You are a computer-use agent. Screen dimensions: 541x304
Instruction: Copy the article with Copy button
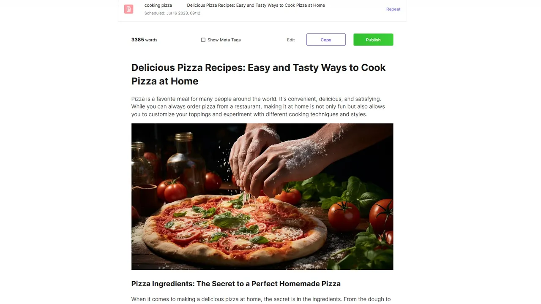coord(326,40)
